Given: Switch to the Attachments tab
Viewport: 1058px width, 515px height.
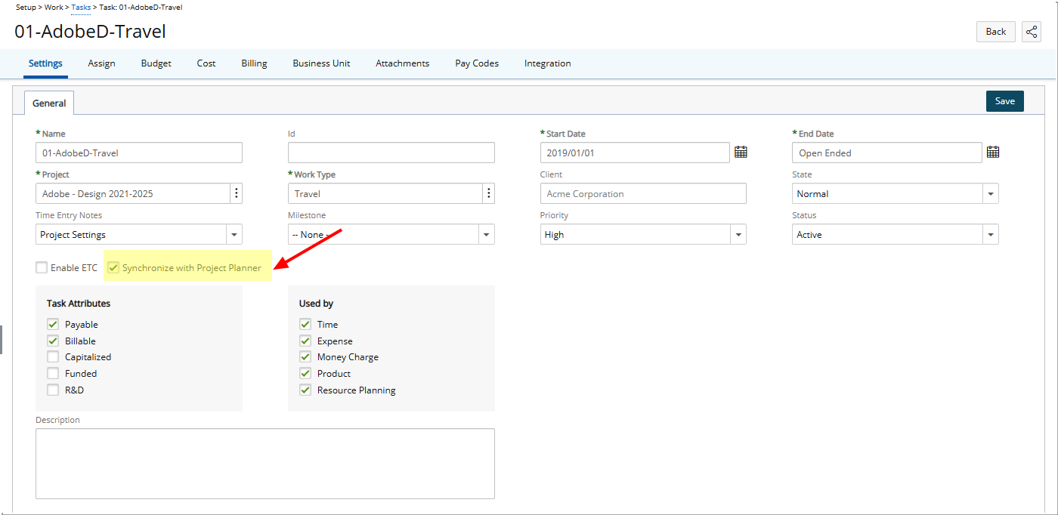Looking at the screenshot, I should click(x=402, y=63).
